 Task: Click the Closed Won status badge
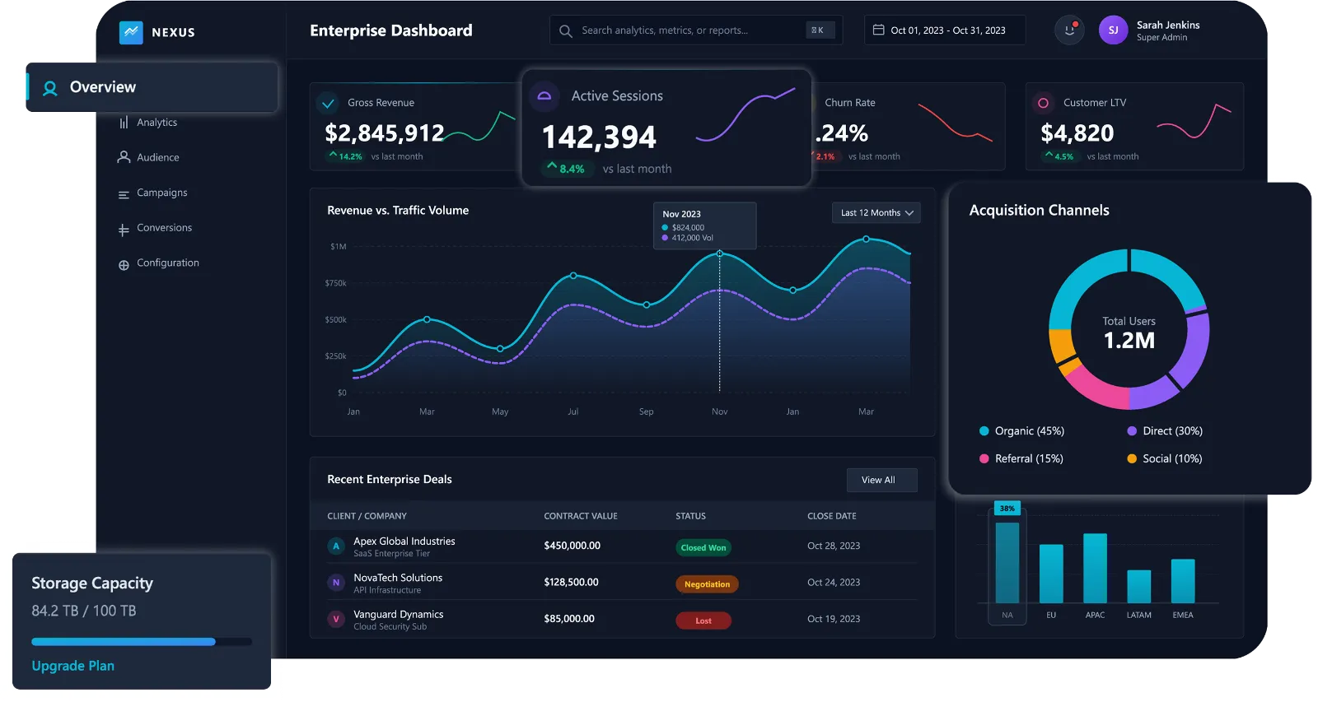click(x=703, y=548)
